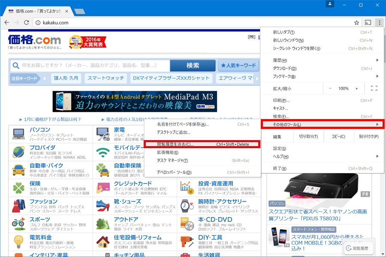Click the bicycle icon for スポーツ category

click(19, 223)
